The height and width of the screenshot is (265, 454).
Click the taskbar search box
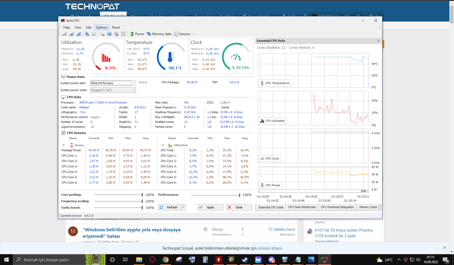coord(59,260)
